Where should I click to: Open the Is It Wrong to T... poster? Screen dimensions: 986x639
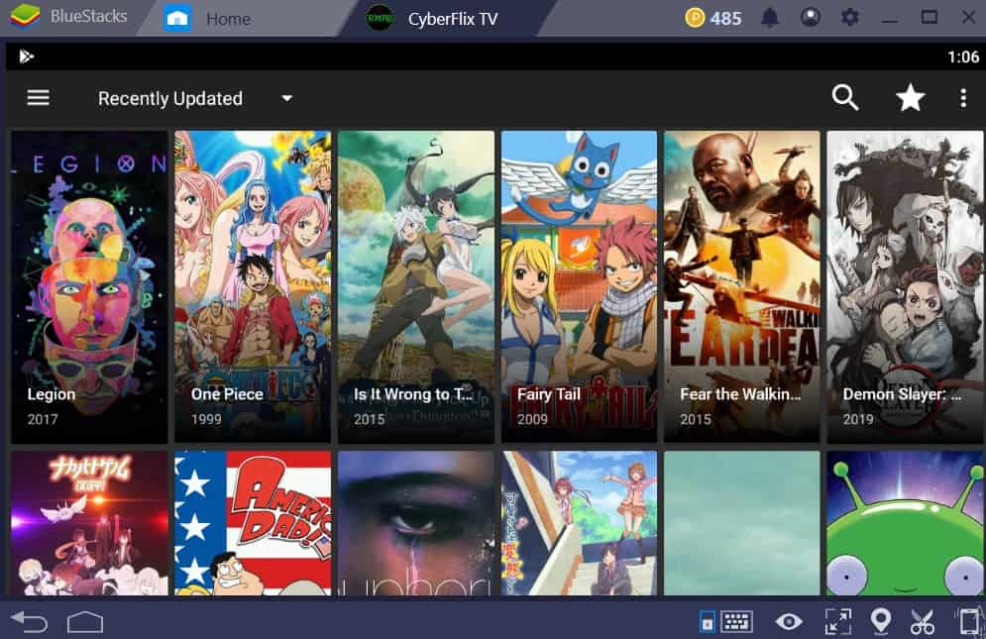pyautogui.click(x=415, y=286)
